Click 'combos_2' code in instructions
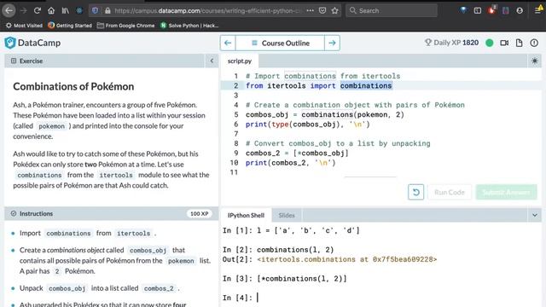This screenshot has height=307, width=546. point(159,288)
